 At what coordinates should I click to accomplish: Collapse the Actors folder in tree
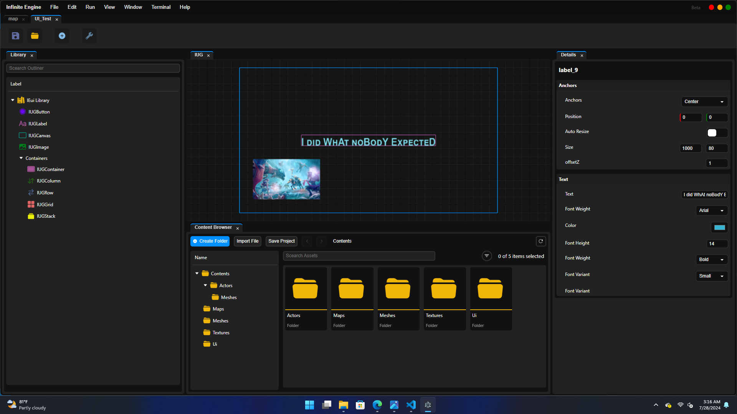[205, 286]
